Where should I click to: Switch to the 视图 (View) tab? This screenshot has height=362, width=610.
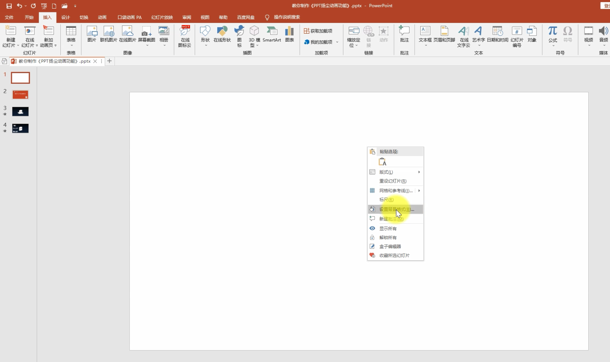[x=205, y=17]
